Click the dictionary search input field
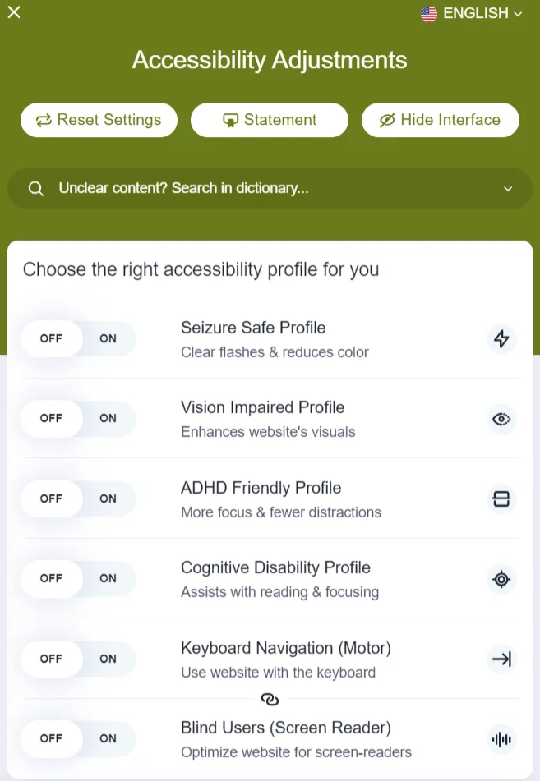The width and height of the screenshot is (540, 781). click(x=270, y=189)
